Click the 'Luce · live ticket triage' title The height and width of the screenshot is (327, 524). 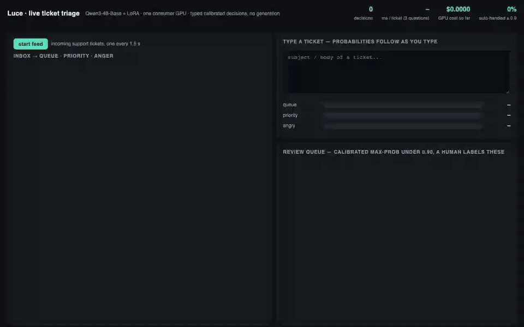[44, 13]
